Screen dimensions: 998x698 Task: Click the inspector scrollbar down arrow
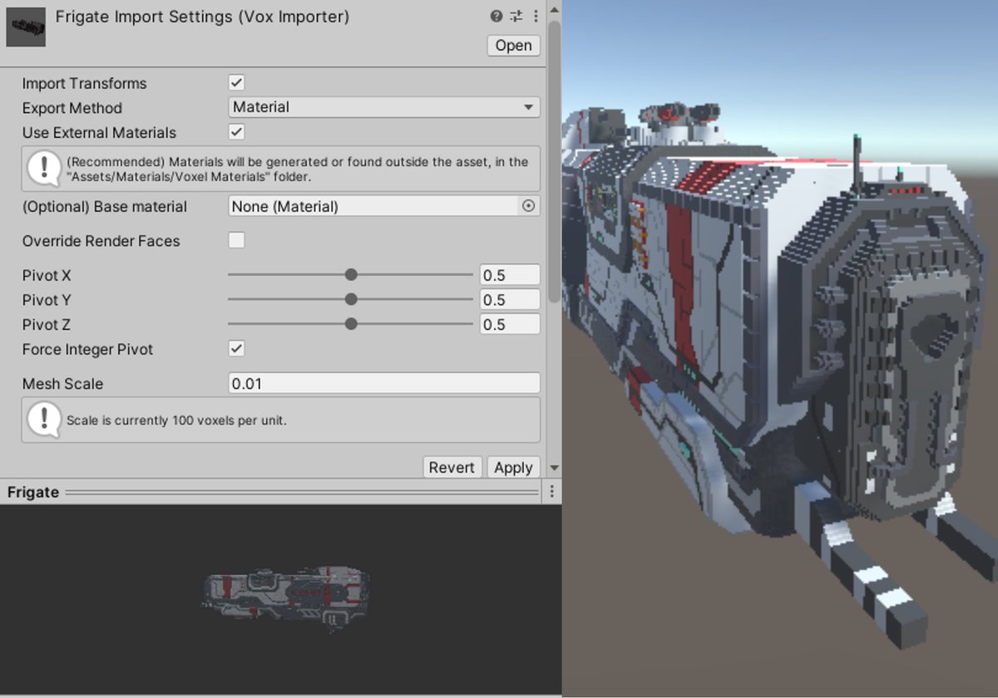pyautogui.click(x=555, y=469)
